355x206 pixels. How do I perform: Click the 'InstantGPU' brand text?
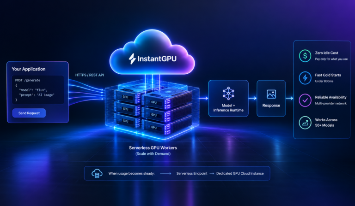(x=157, y=59)
